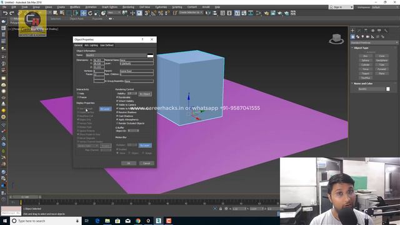Open Chrome from the taskbar
The height and width of the screenshot is (225, 400).
(x=138, y=221)
